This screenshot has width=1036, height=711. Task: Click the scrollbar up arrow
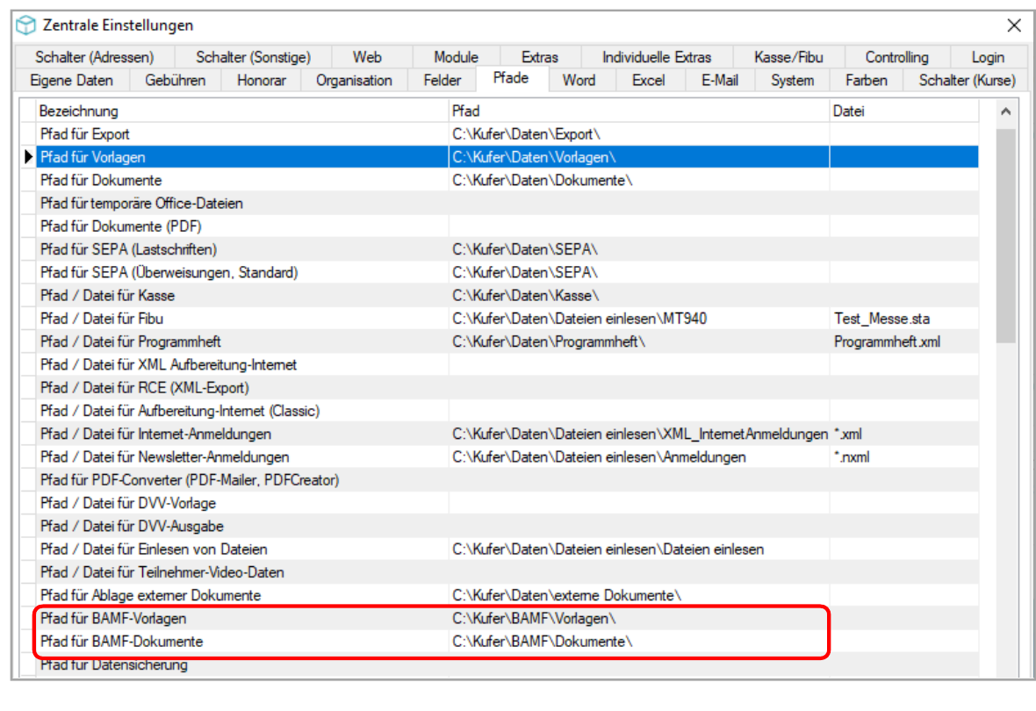1005,111
